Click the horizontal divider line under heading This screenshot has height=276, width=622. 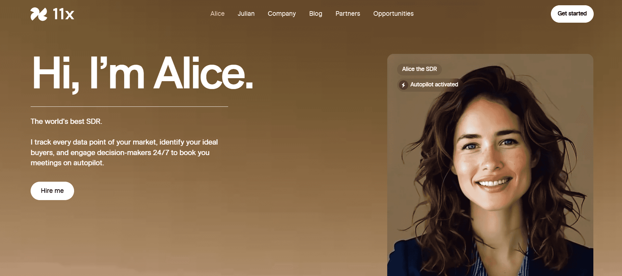(129, 106)
